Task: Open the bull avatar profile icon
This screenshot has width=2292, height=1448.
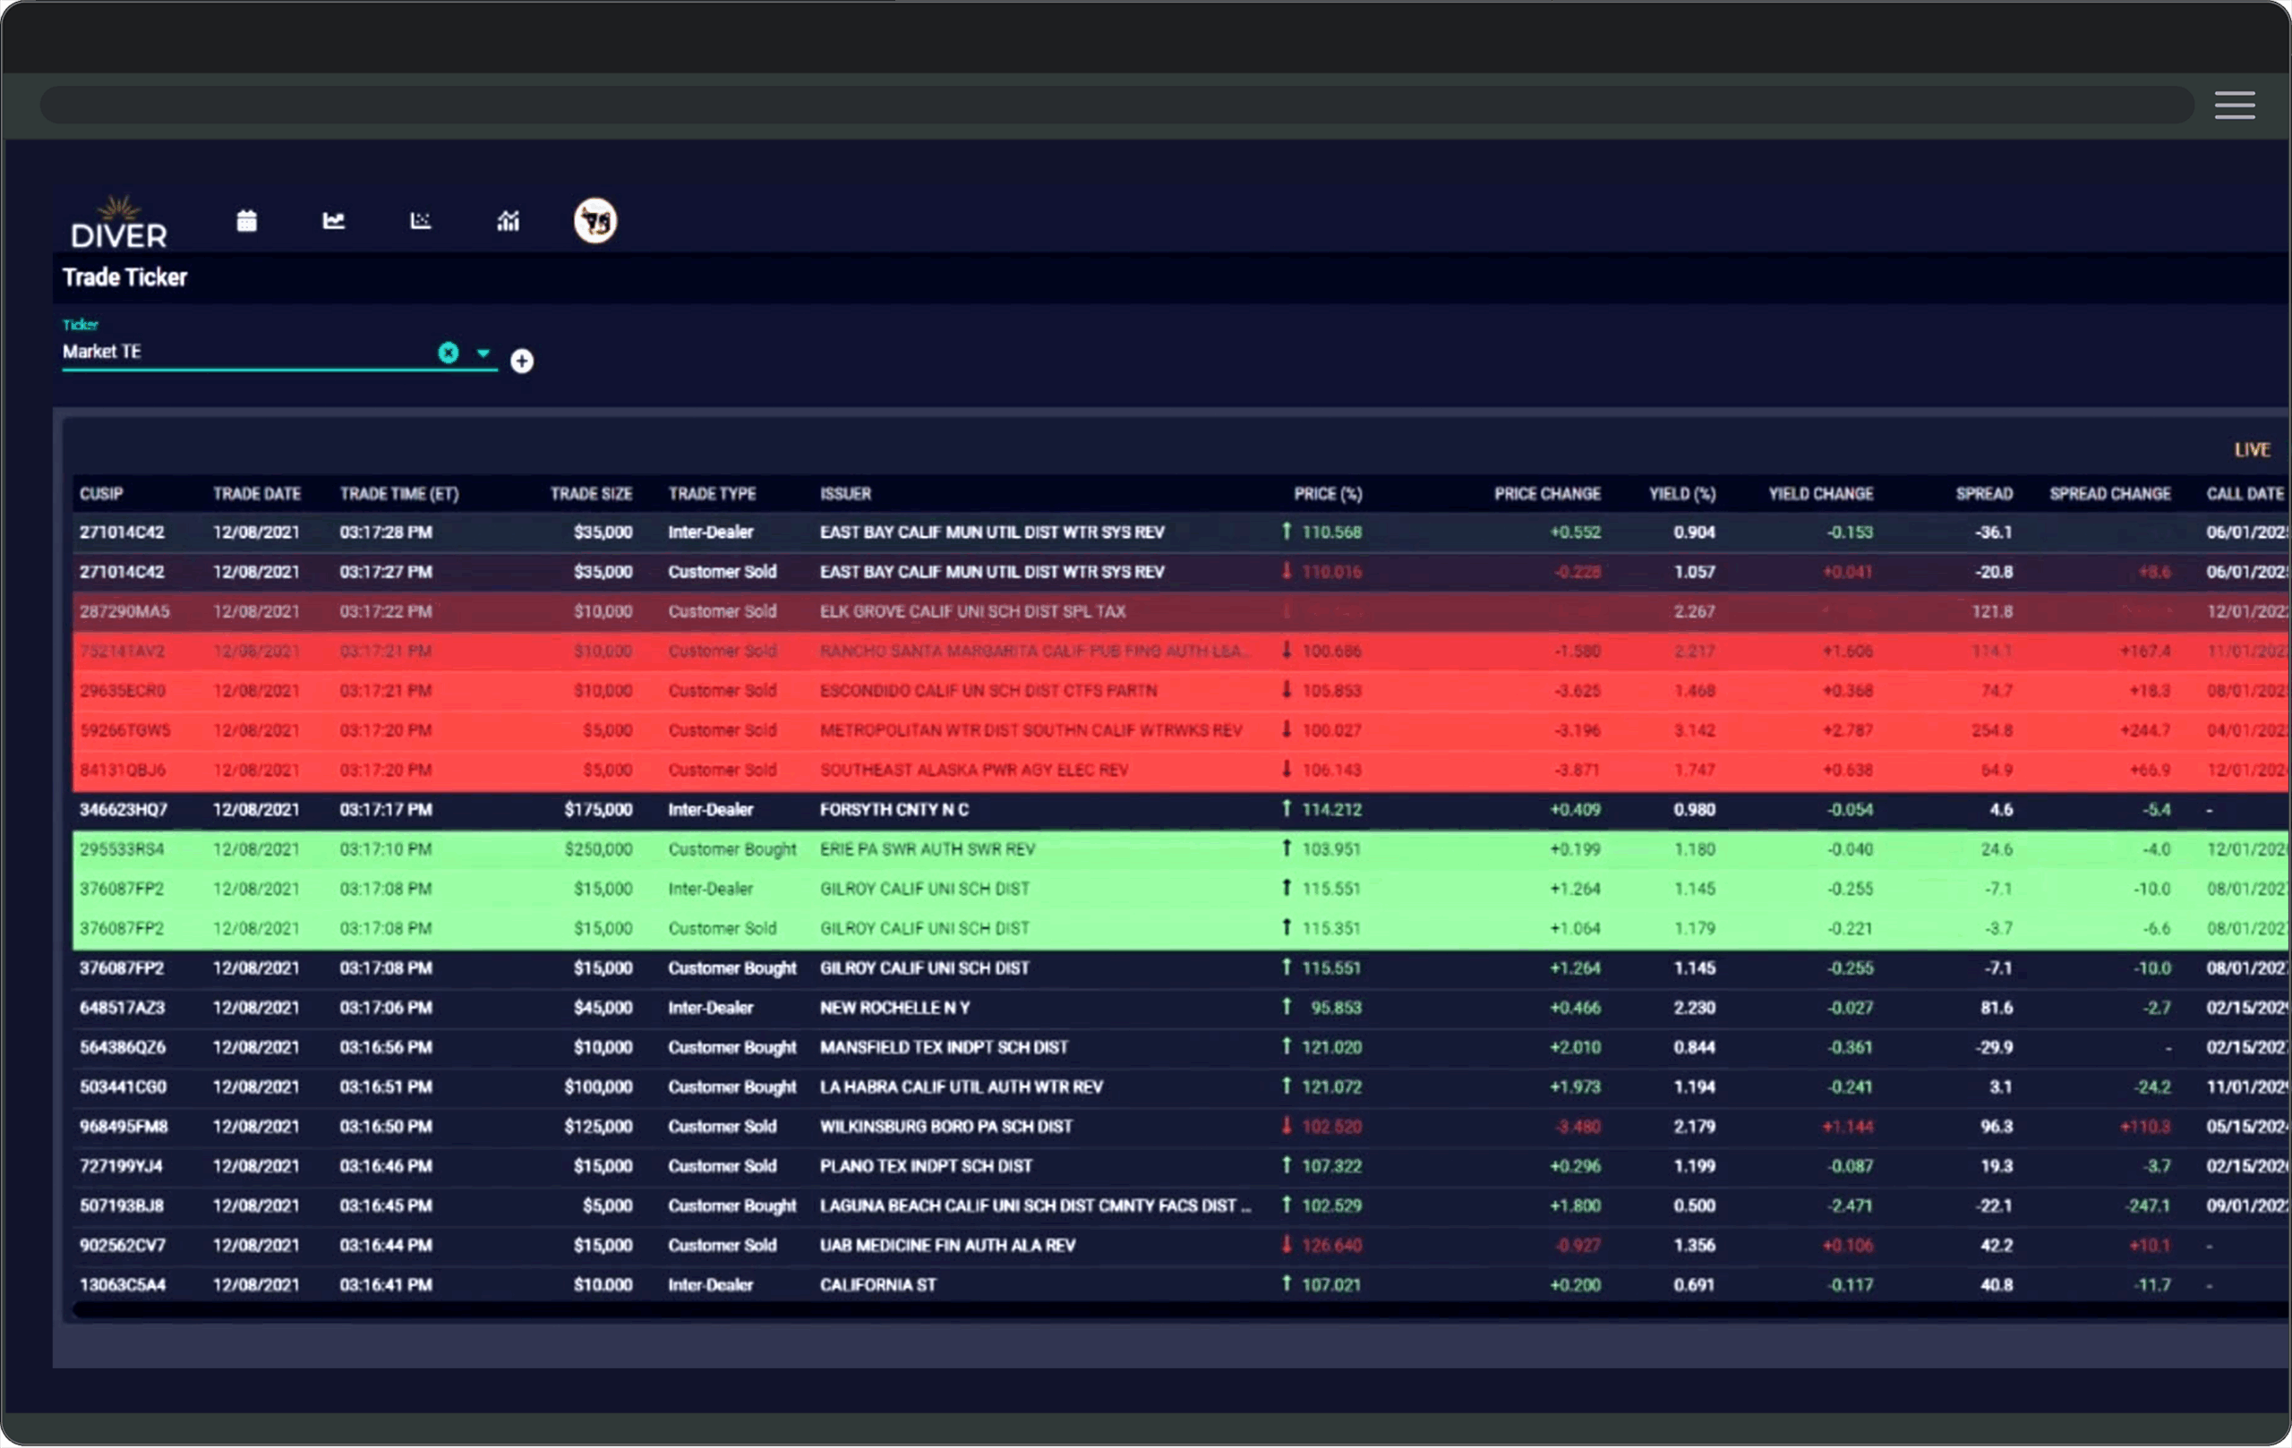Action: (594, 222)
